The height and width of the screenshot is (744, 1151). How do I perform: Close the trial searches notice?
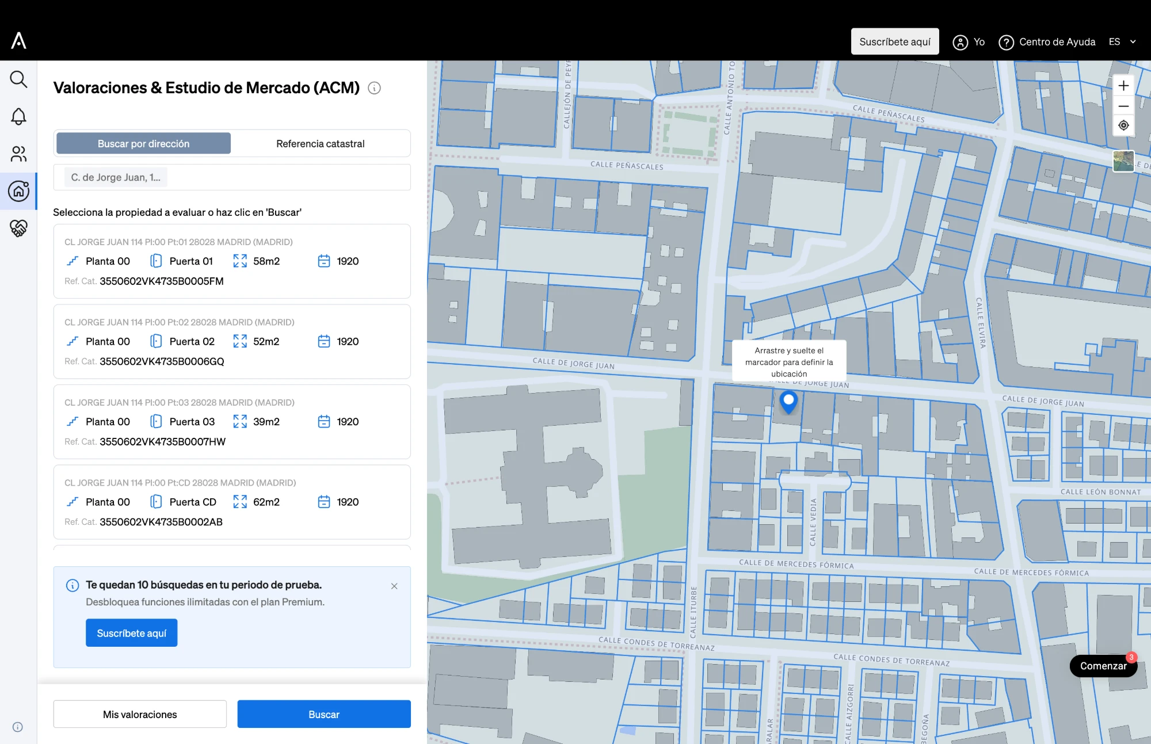point(394,586)
